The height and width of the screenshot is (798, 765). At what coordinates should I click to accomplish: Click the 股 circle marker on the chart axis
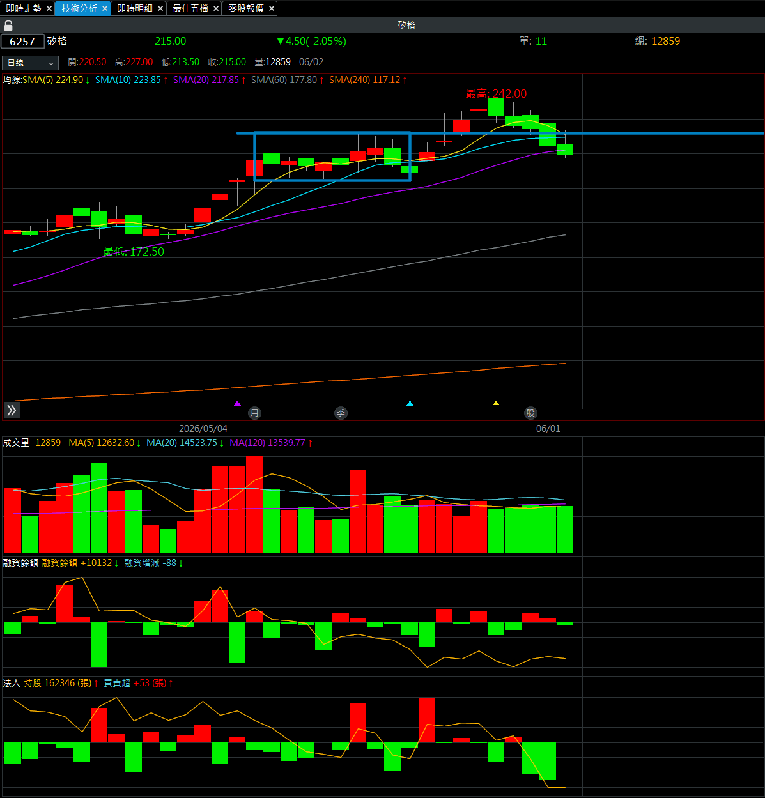tap(530, 413)
